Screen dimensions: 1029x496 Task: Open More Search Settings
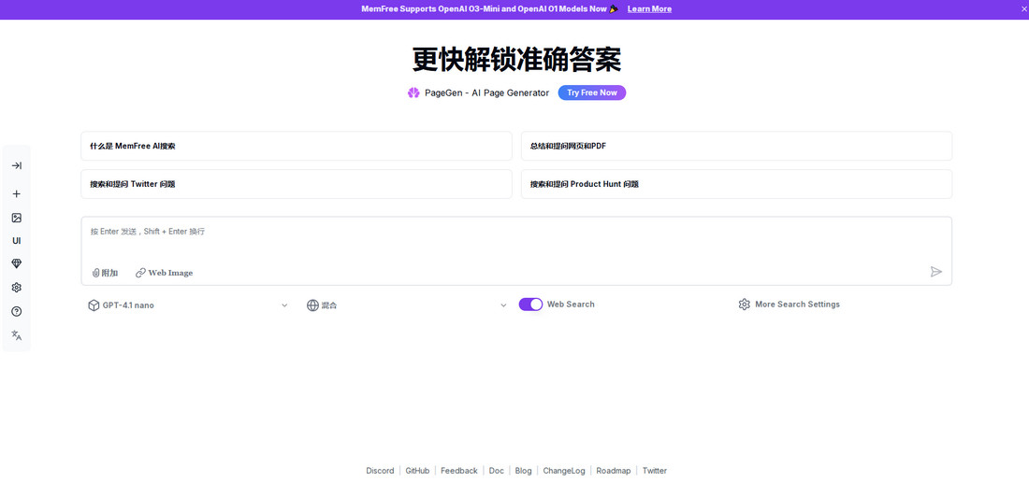coord(789,305)
